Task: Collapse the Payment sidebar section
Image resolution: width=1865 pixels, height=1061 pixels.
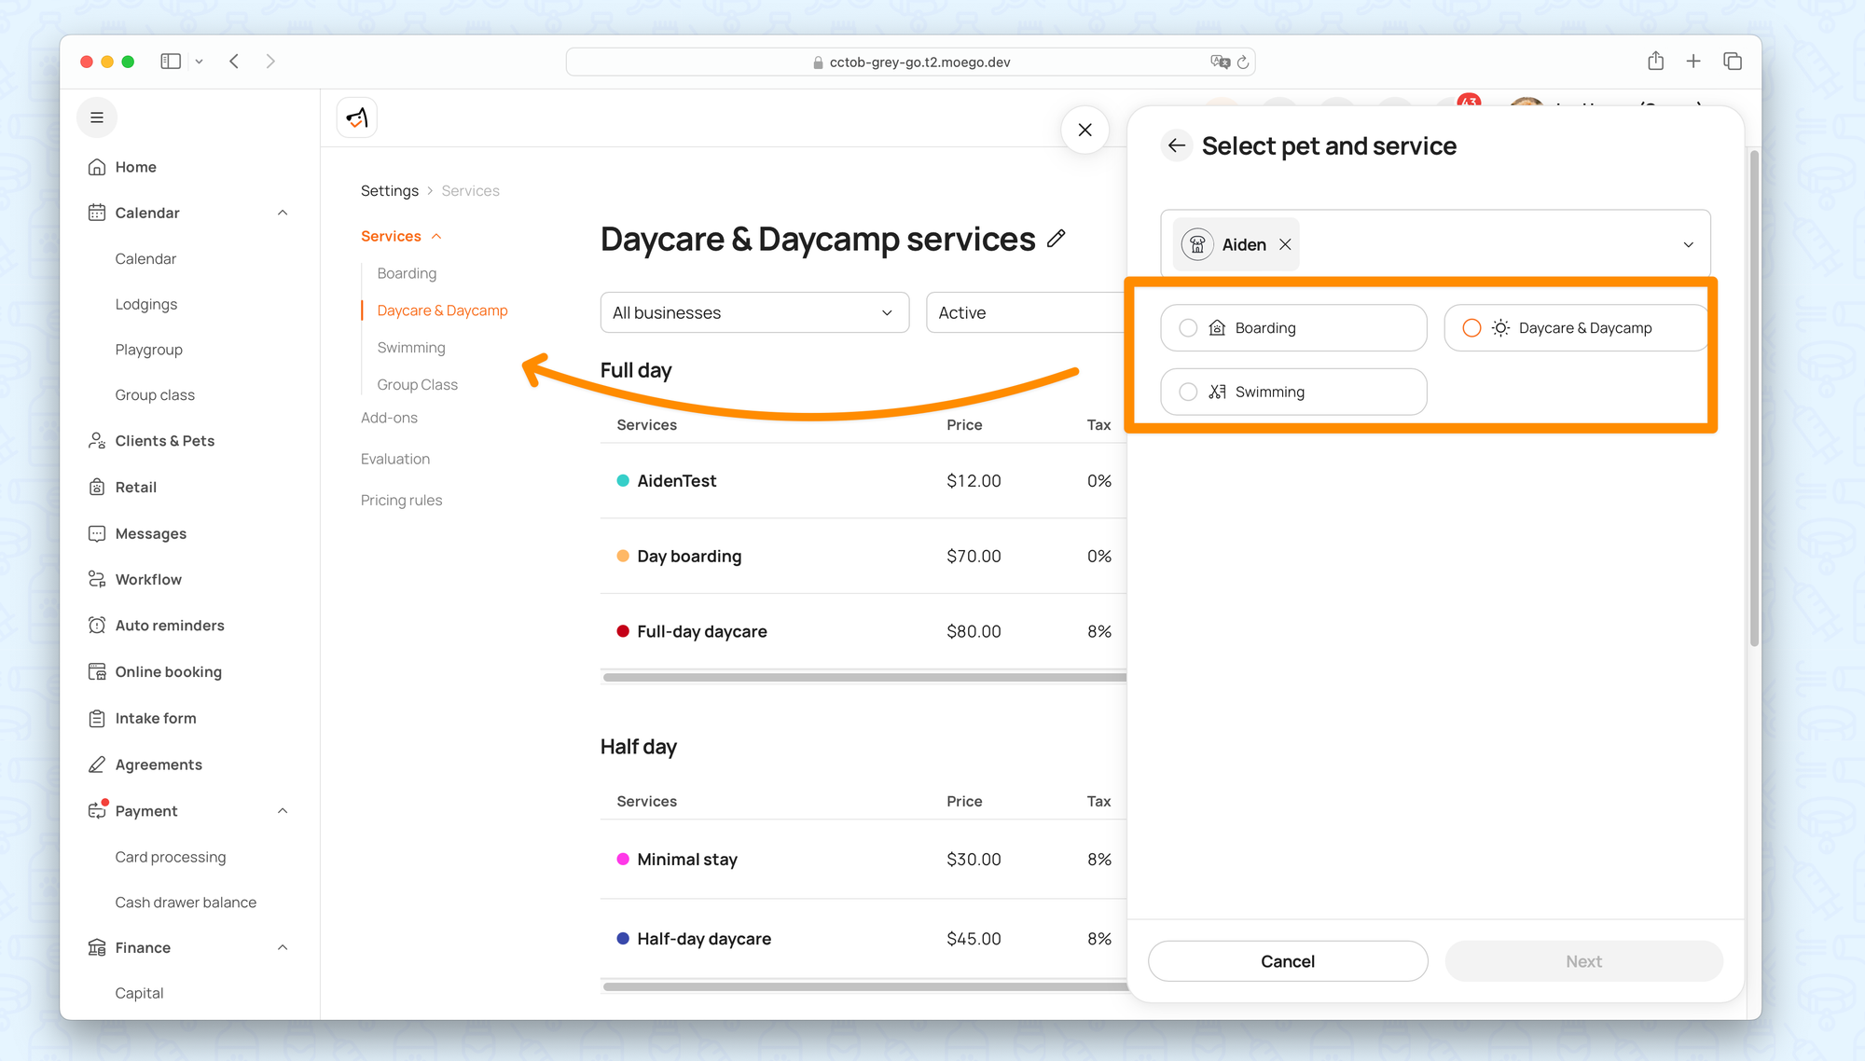Action: pyautogui.click(x=283, y=811)
